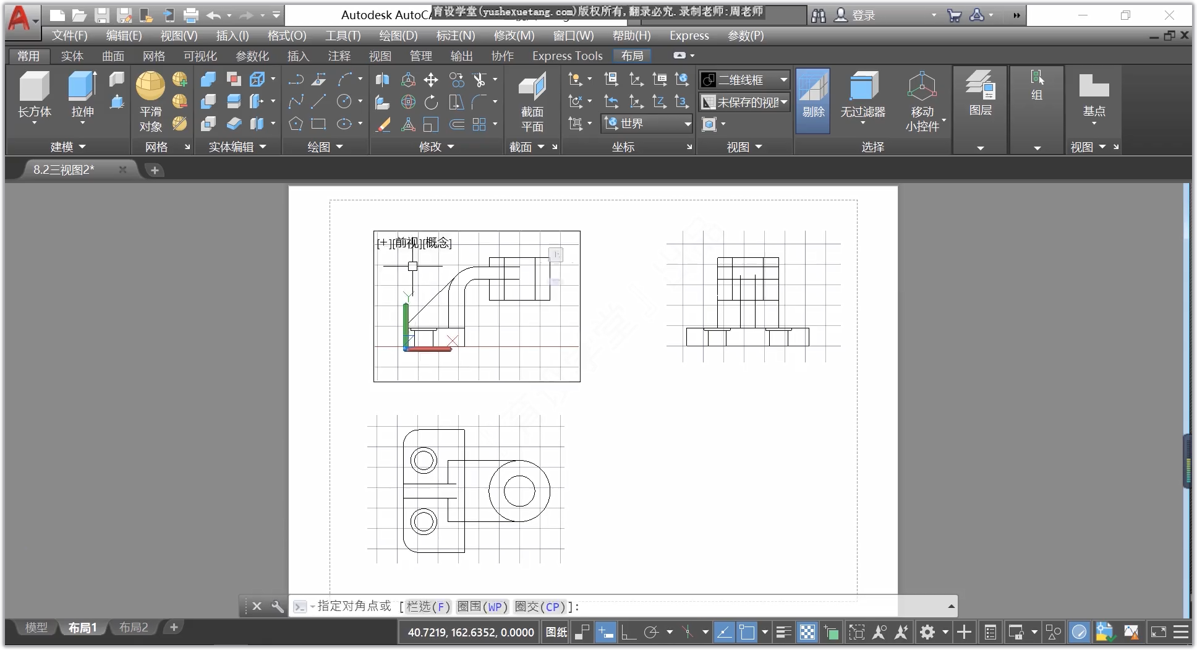Expand the 绘图 panel
The width and height of the screenshot is (1197, 650).
click(x=325, y=147)
